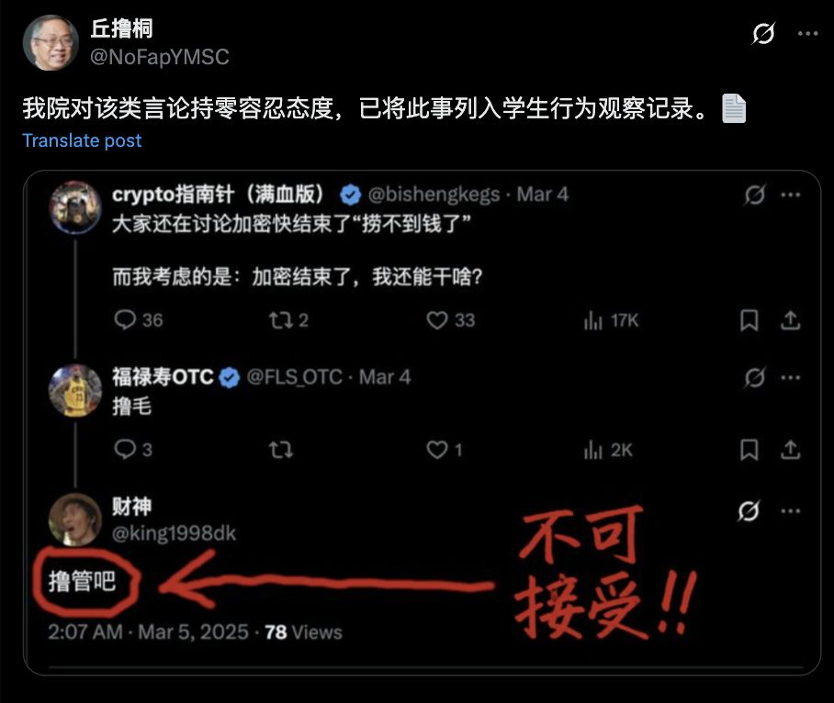Bookmark the 福禄寿OTC reply
This screenshot has width=834, height=703.
pos(749,450)
